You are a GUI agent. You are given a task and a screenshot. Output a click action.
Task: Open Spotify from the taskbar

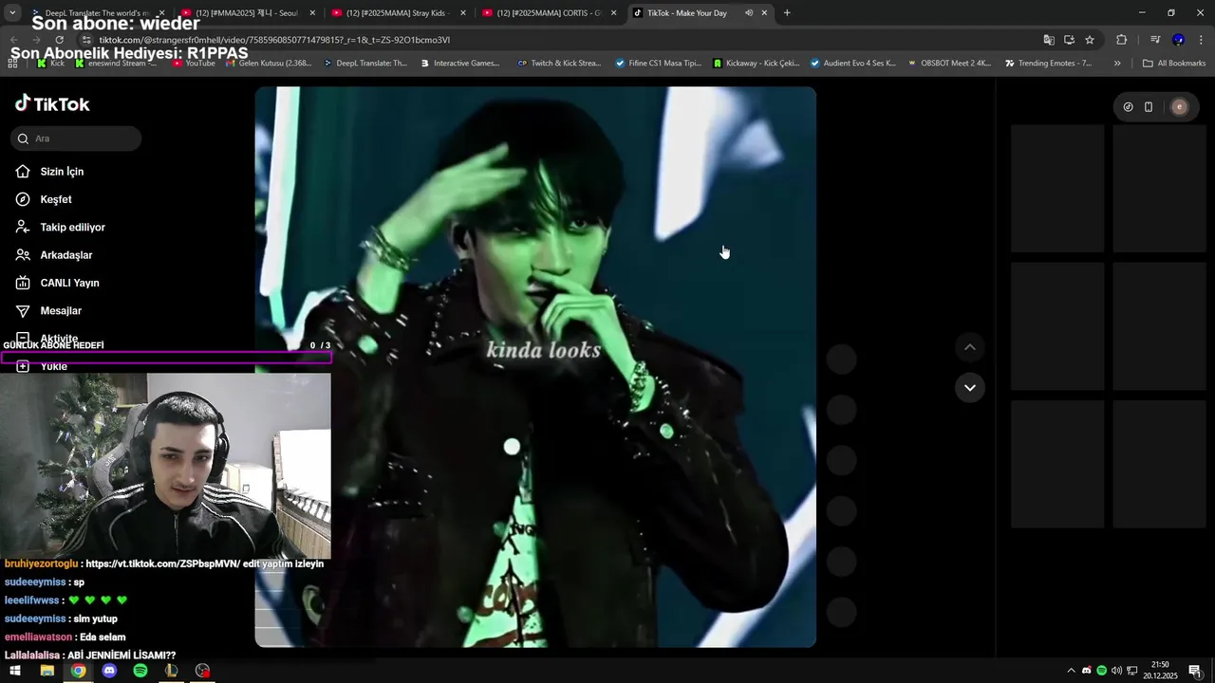pos(140,671)
